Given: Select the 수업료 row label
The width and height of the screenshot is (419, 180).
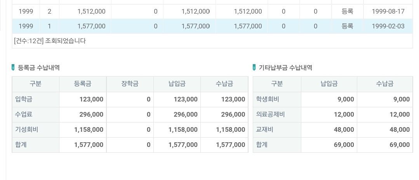Looking at the screenshot, I should point(24,114).
